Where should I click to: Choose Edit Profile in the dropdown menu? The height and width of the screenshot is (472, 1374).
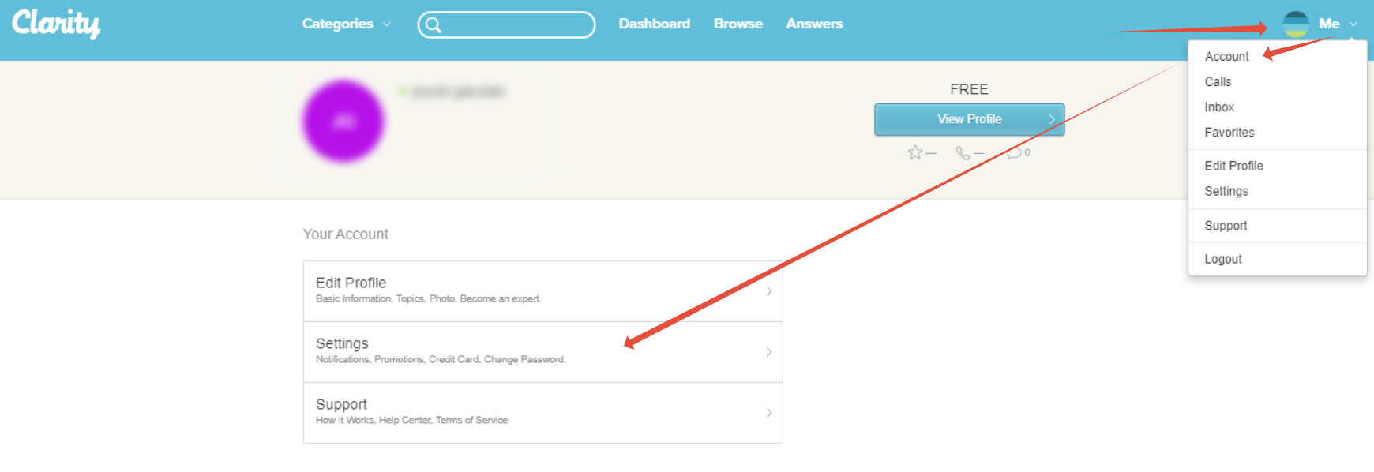[x=1233, y=166]
